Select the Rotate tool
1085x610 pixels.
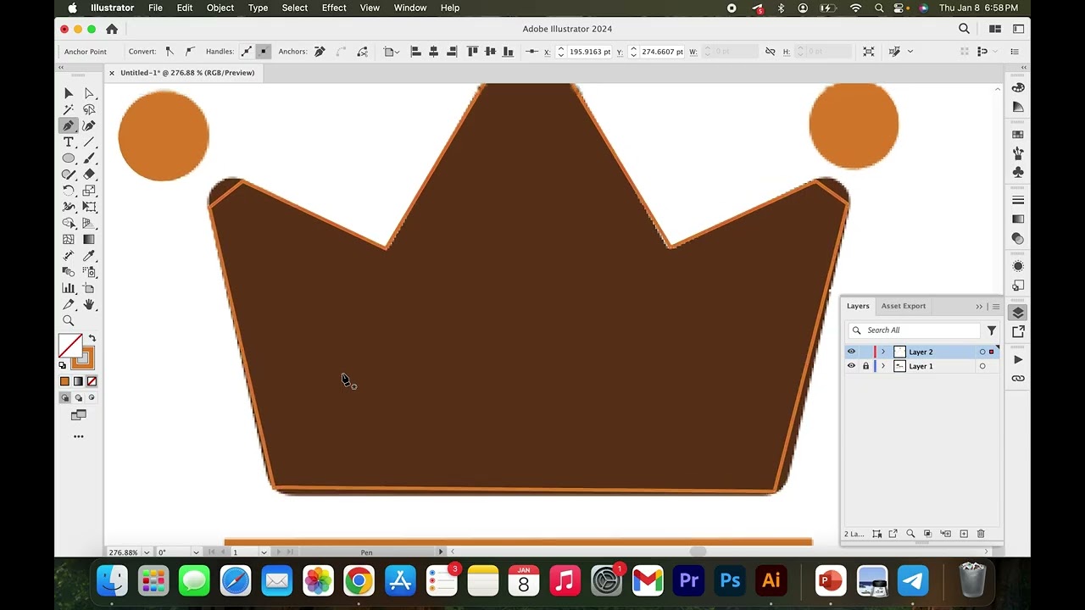(x=69, y=191)
